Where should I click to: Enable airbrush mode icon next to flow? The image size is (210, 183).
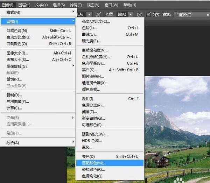(x=140, y=15)
